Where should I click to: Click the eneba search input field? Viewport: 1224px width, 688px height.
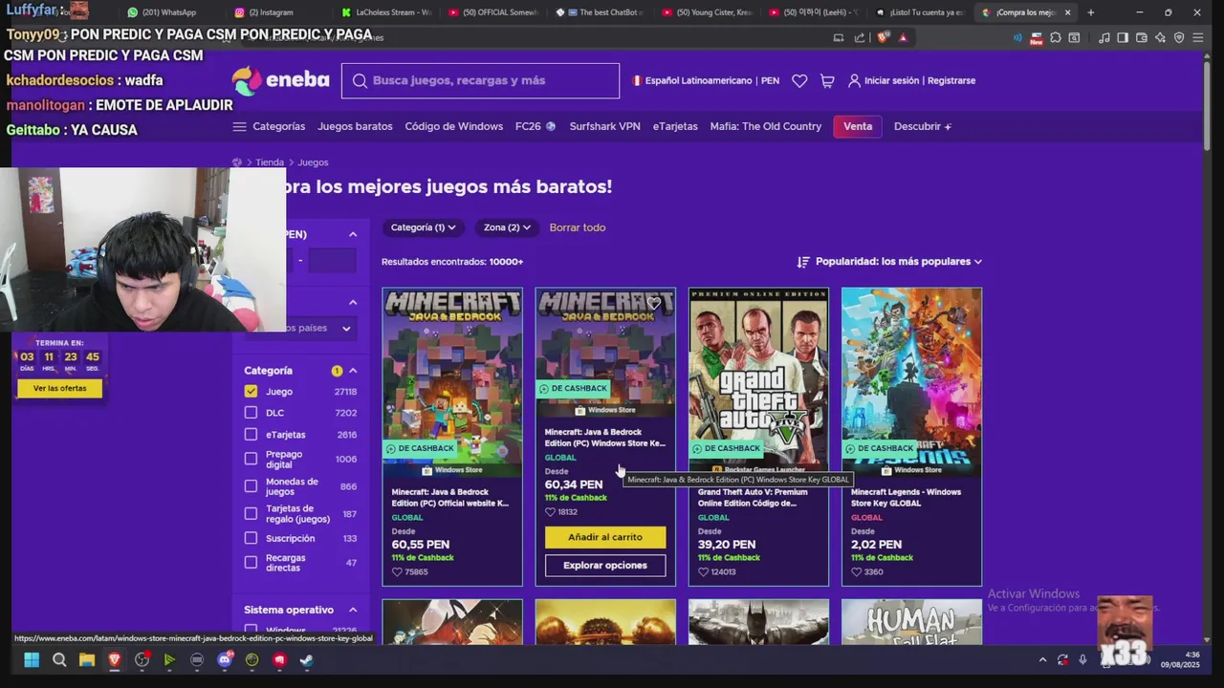pyautogui.click(x=480, y=81)
